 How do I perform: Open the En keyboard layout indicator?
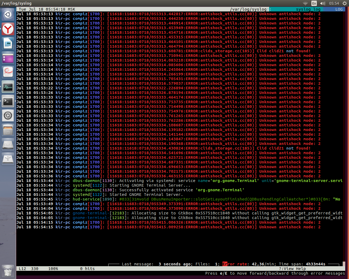click(x=314, y=3)
